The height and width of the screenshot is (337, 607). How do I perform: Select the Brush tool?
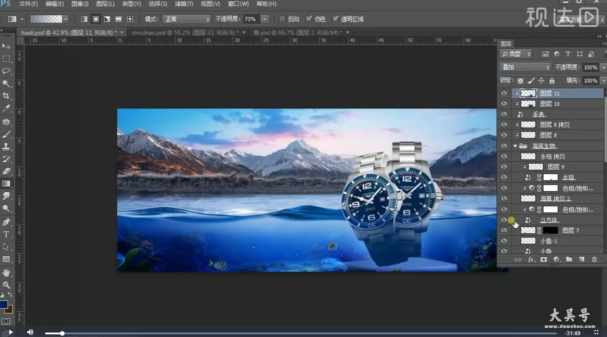[6, 134]
